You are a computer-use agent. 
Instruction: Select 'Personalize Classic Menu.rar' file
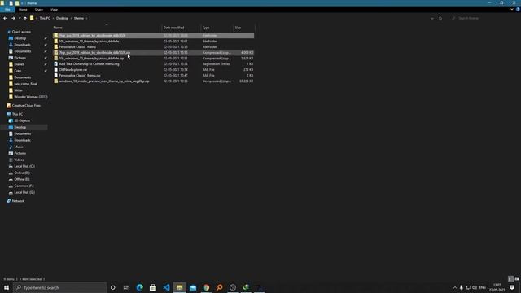[154, 76]
